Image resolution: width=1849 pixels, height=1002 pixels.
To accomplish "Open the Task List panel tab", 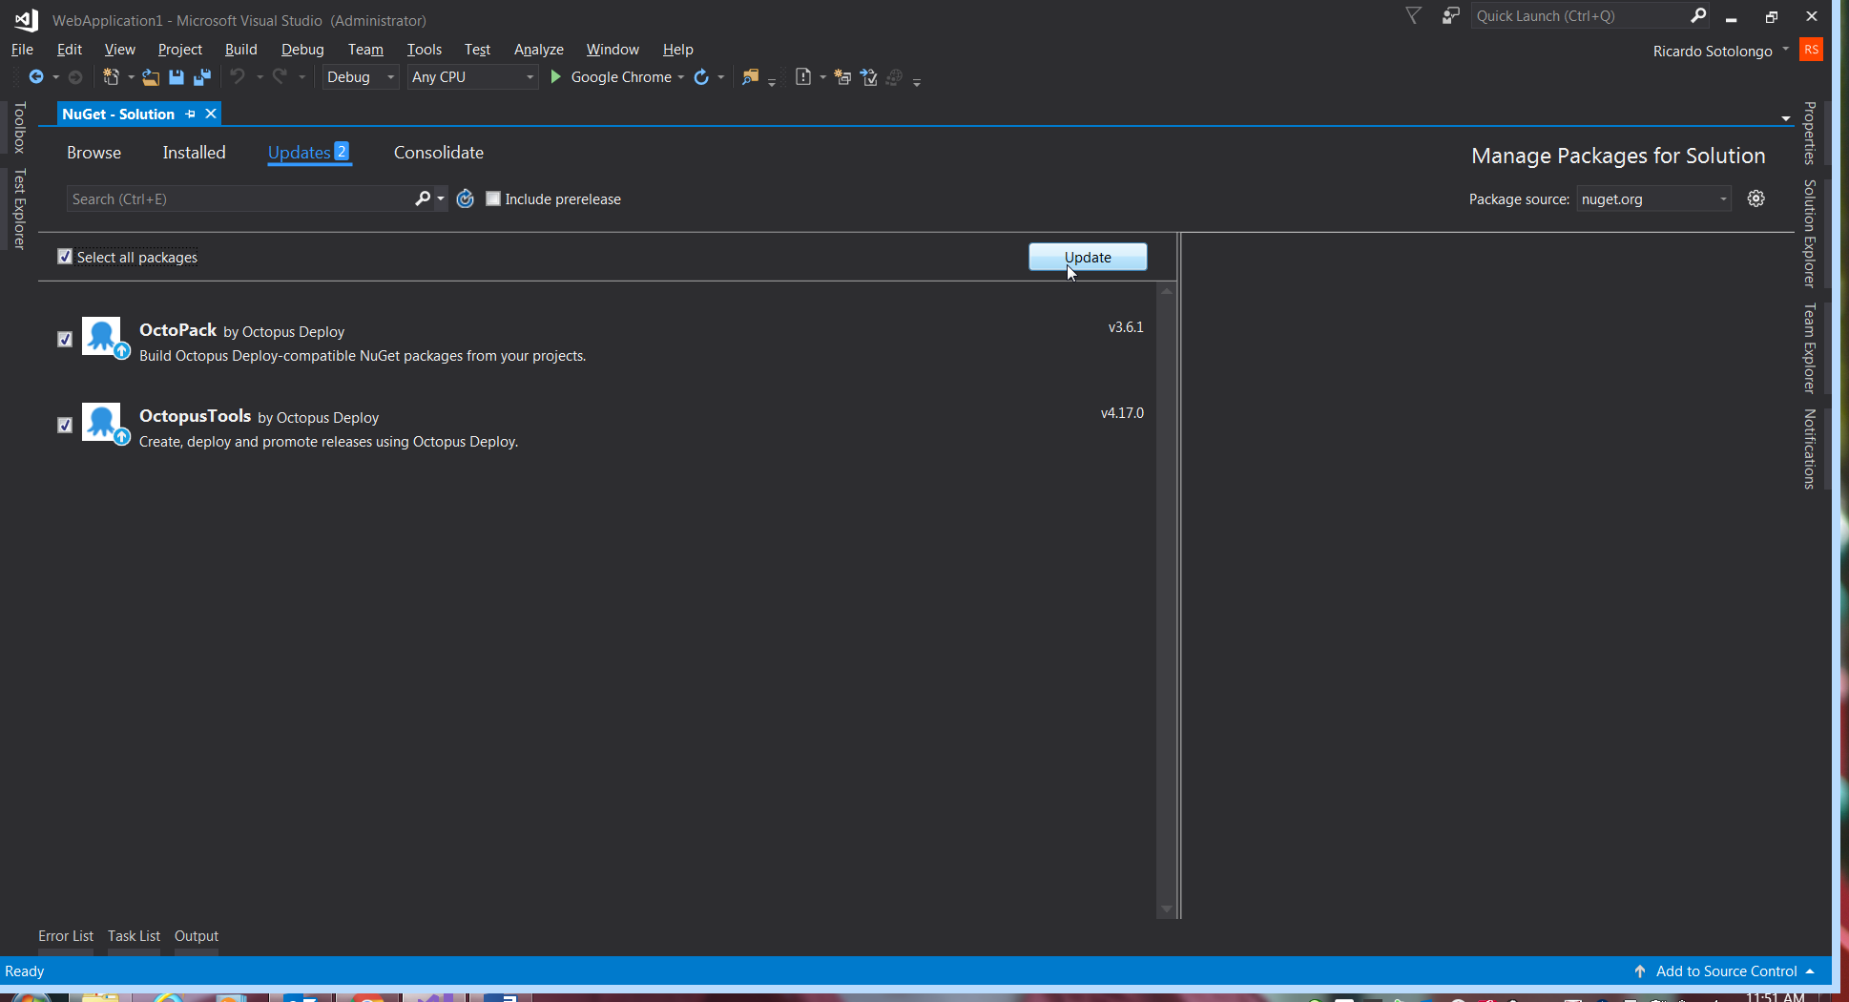I will (x=134, y=936).
